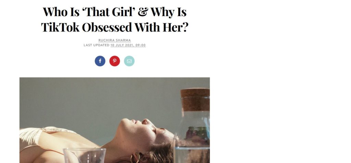Click the word "TikTok" in the headline
Viewport: 351px width, 163px height.
point(60,27)
